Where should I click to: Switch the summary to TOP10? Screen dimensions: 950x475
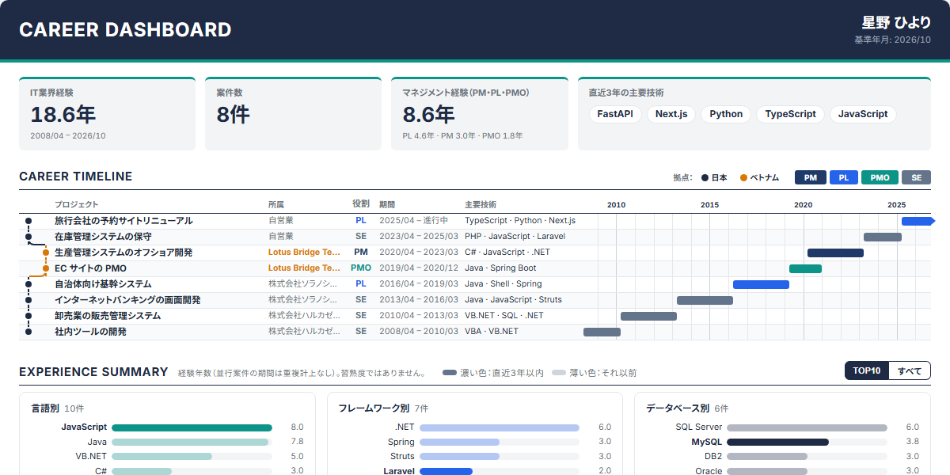tap(866, 370)
